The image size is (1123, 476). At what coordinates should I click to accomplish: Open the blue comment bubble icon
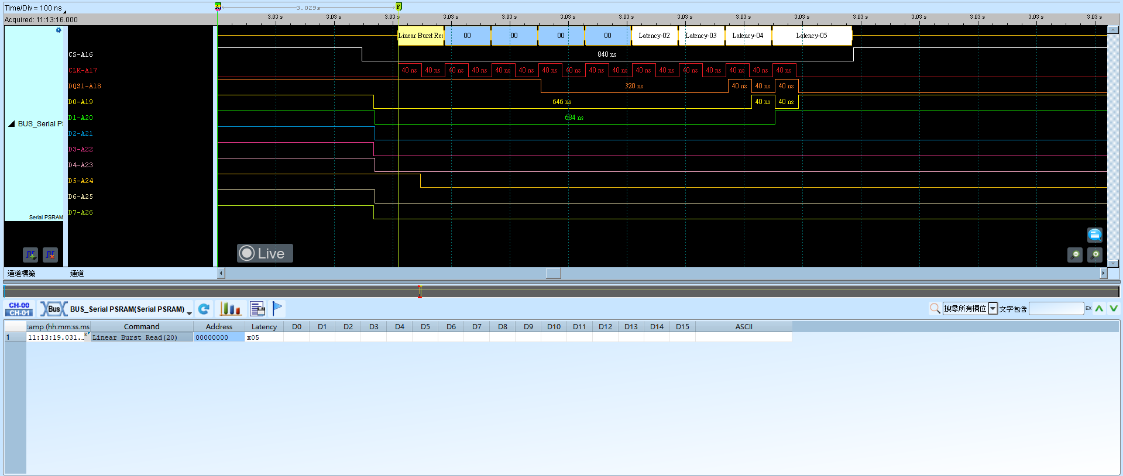[1095, 235]
